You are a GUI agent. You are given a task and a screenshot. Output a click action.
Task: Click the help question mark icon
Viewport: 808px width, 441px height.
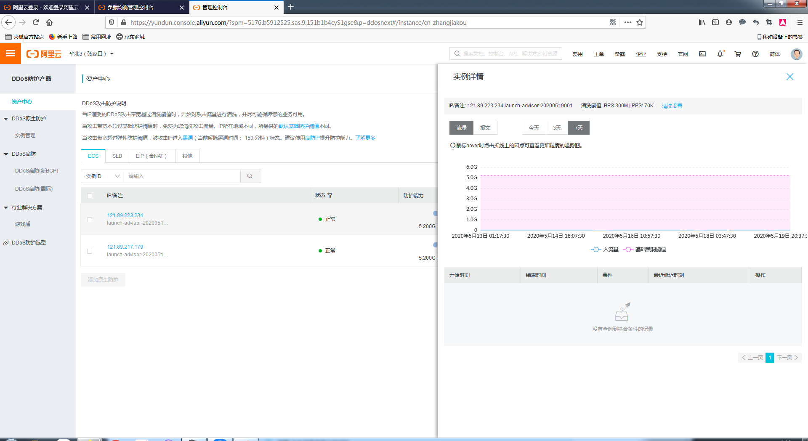click(755, 54)
